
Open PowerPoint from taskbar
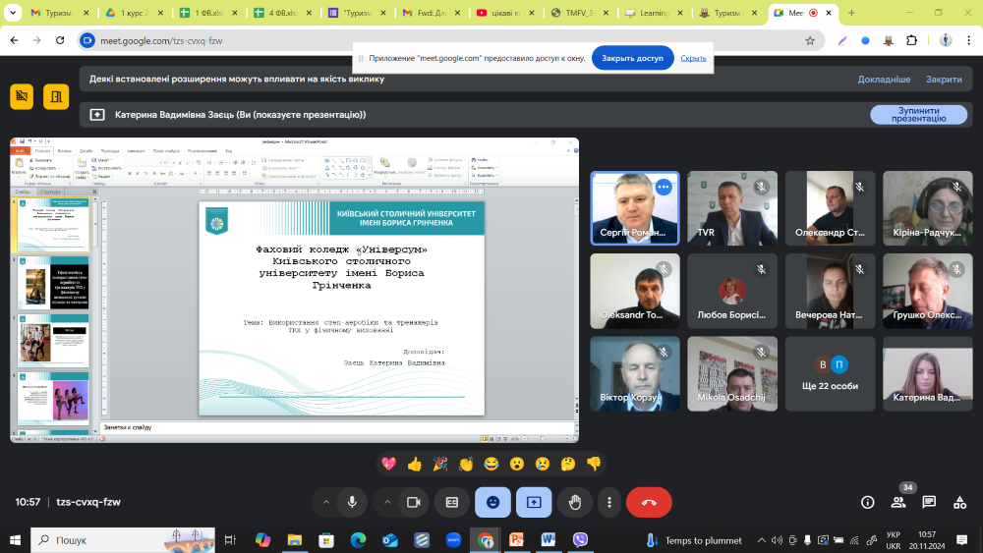pyautogui.click(x=517, y=540)
